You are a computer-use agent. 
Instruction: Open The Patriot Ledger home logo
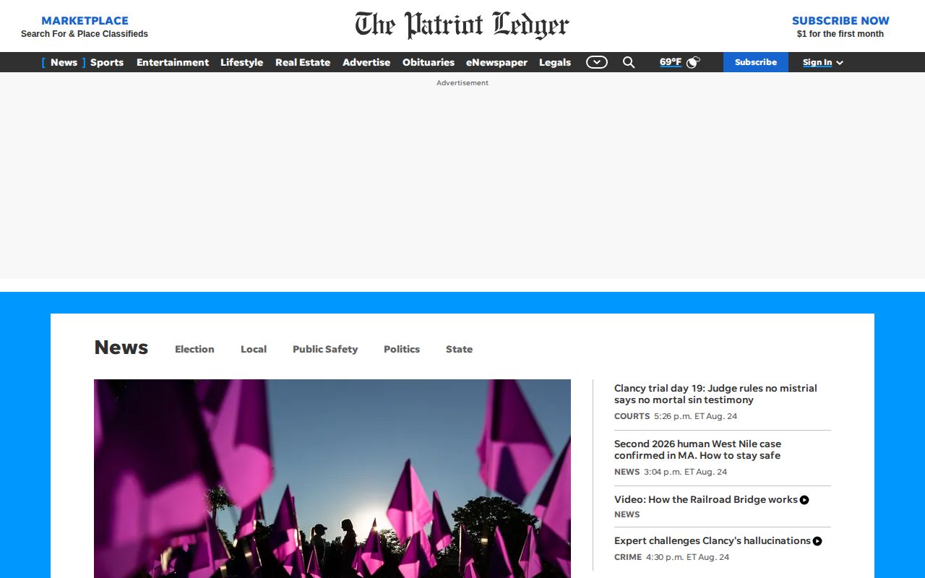click(x=462, y=25)
